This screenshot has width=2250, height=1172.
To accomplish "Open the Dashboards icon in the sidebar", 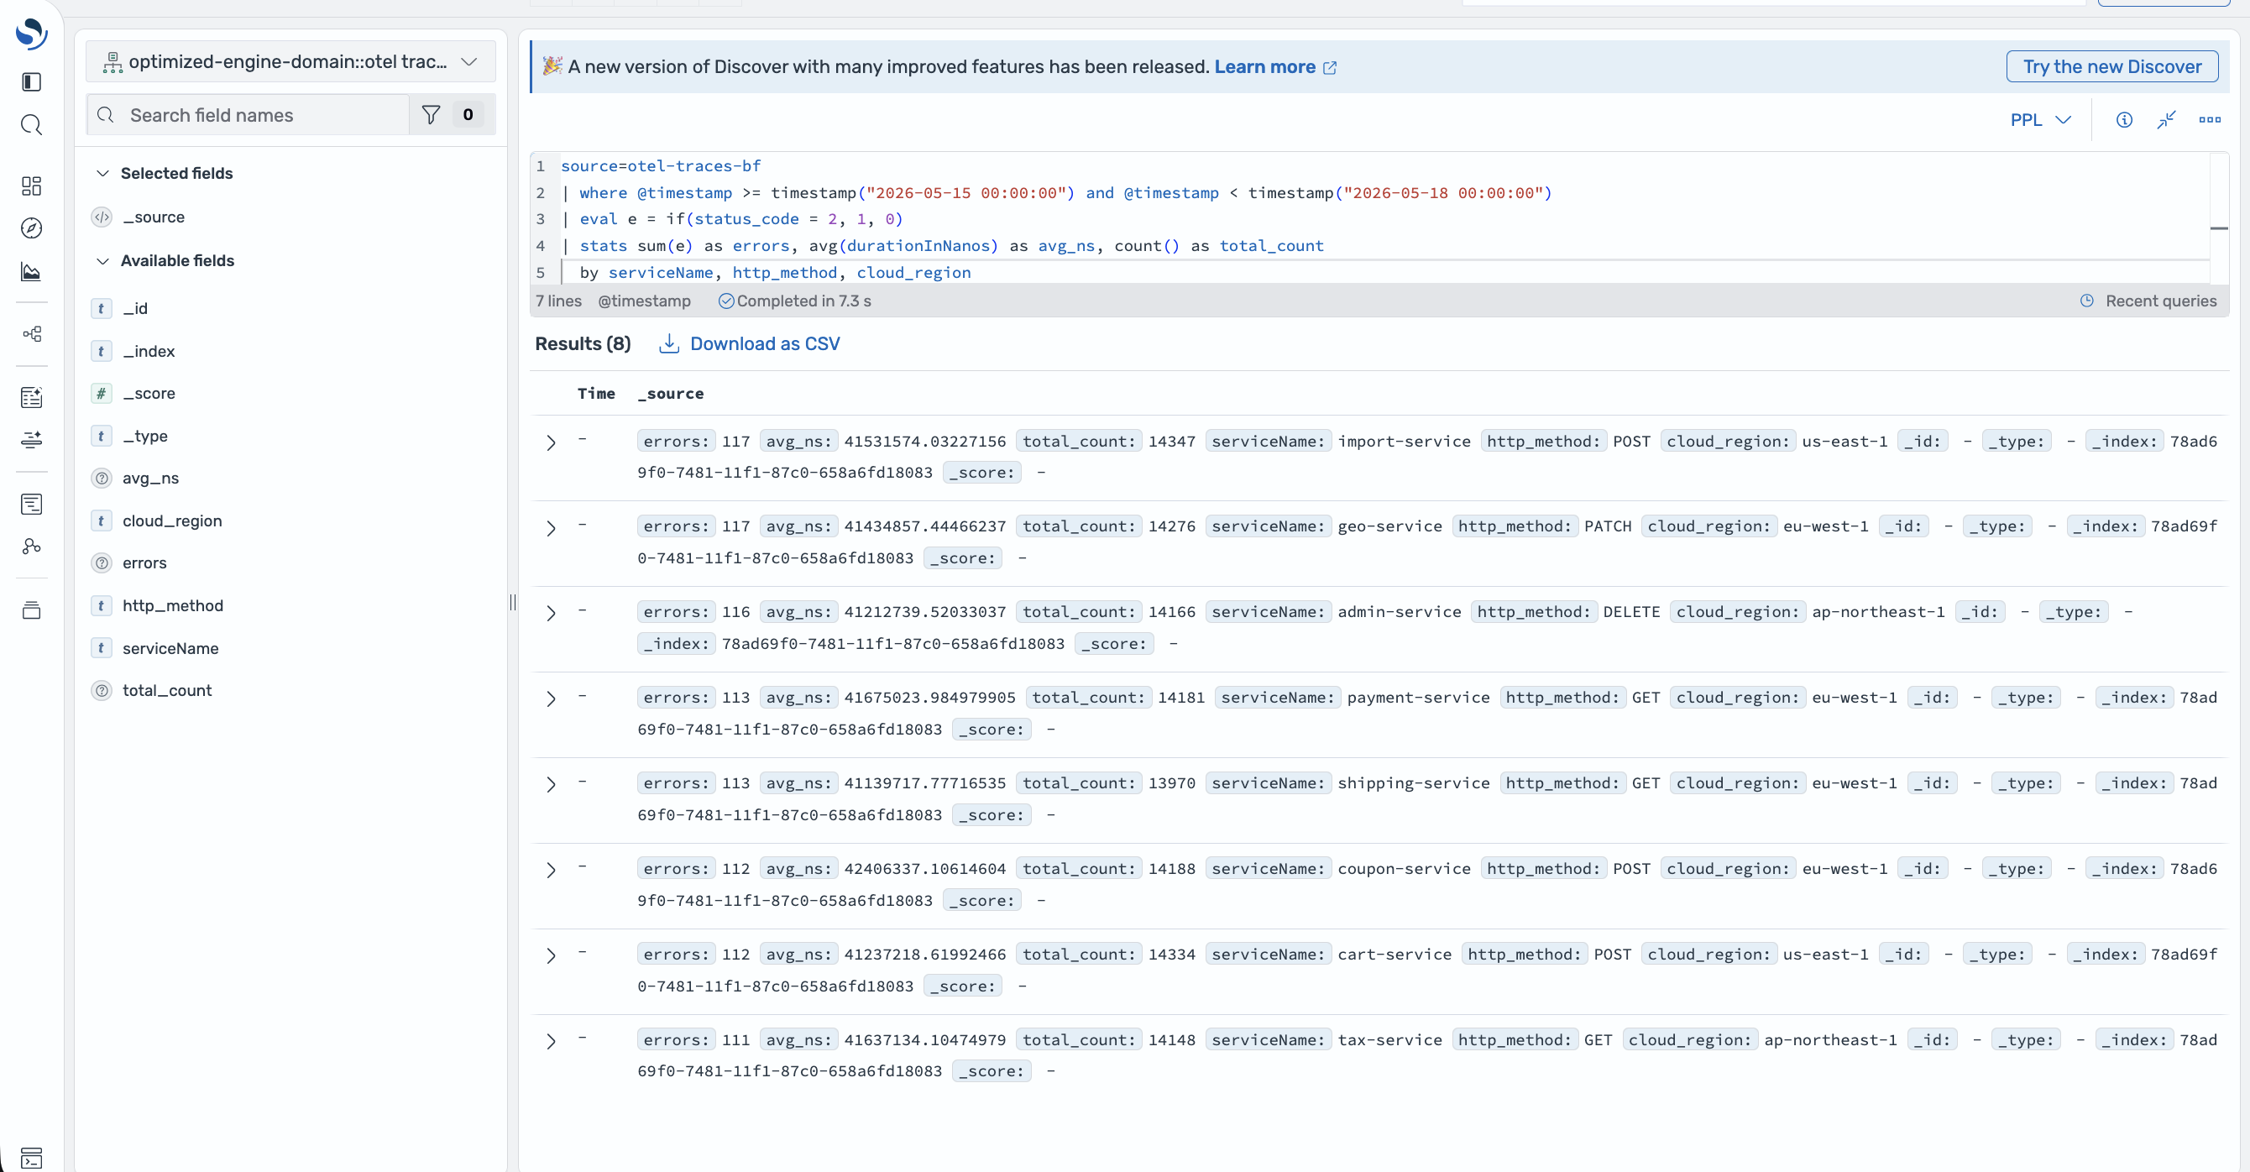I will pos(31,186).
